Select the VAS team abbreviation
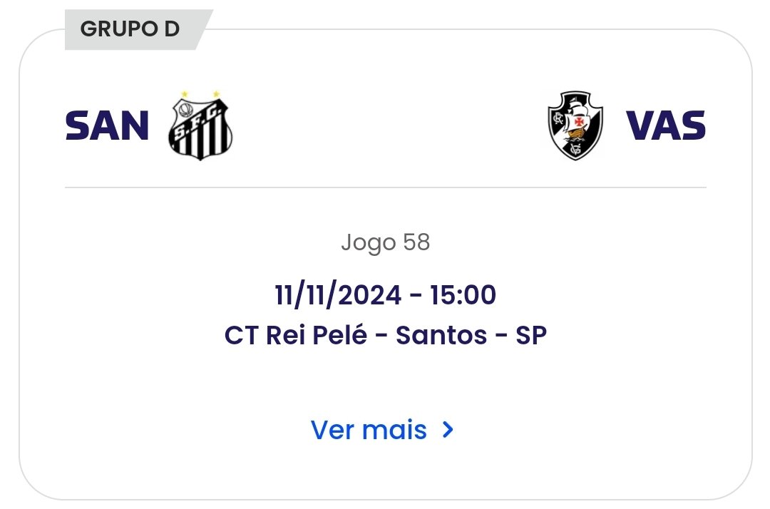Image resolution: width=770 pixels, height=509 pixels. tap(666, 126)
